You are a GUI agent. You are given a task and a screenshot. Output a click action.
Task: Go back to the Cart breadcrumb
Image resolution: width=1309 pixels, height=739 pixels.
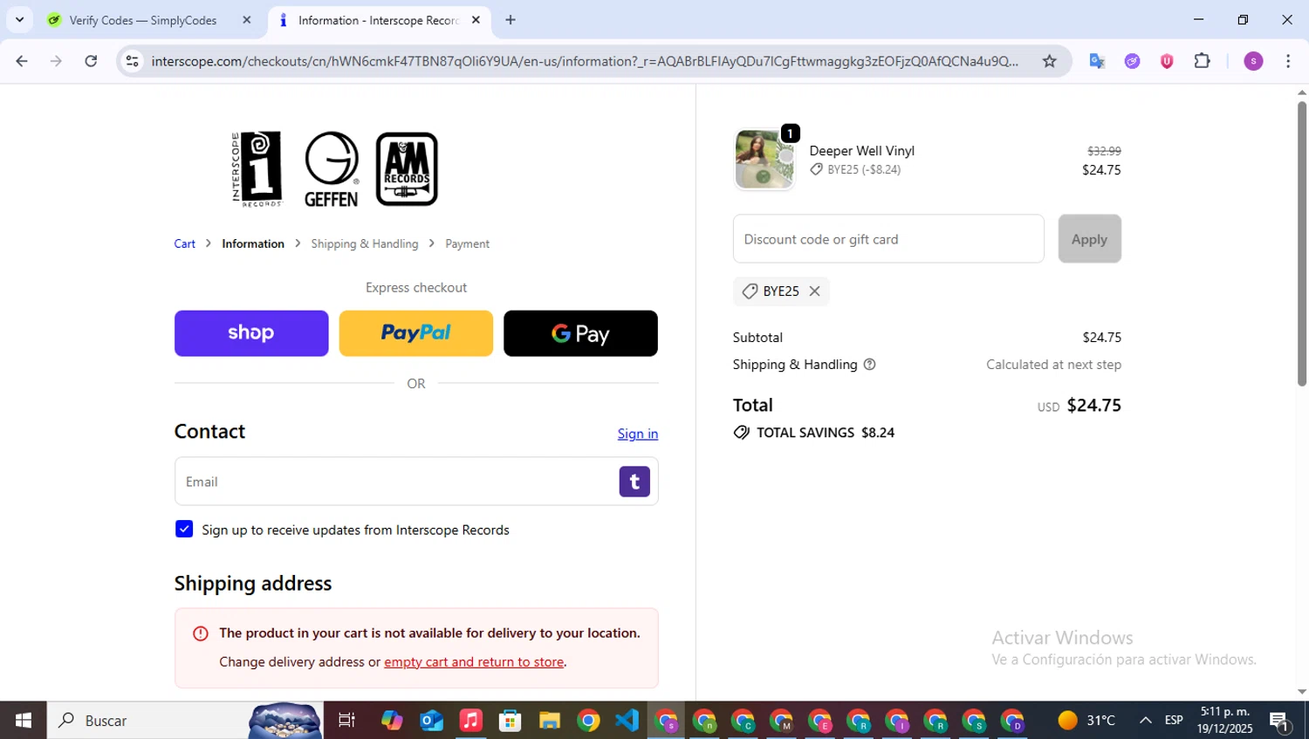(185, 243)
